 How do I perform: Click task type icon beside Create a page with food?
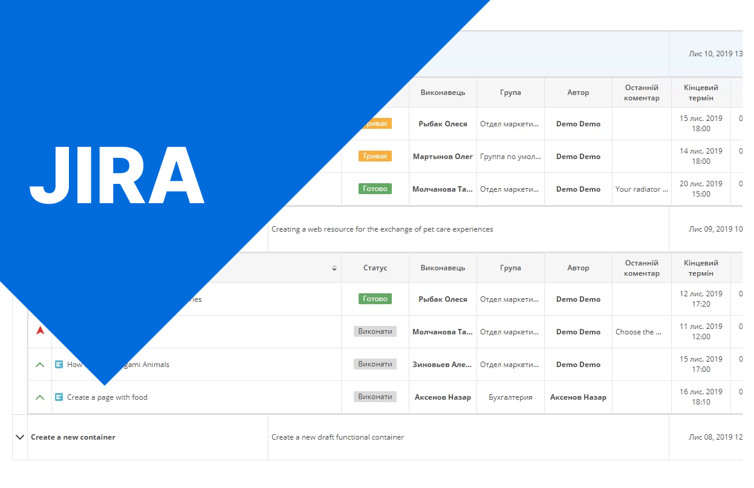(59, 397)
